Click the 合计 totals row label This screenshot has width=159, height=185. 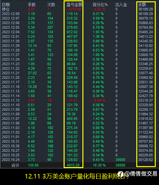click(x=15, y=165)
